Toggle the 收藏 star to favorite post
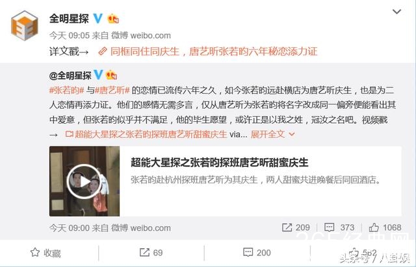This screenshot has height=267, width=416. [x=45, y=253]
